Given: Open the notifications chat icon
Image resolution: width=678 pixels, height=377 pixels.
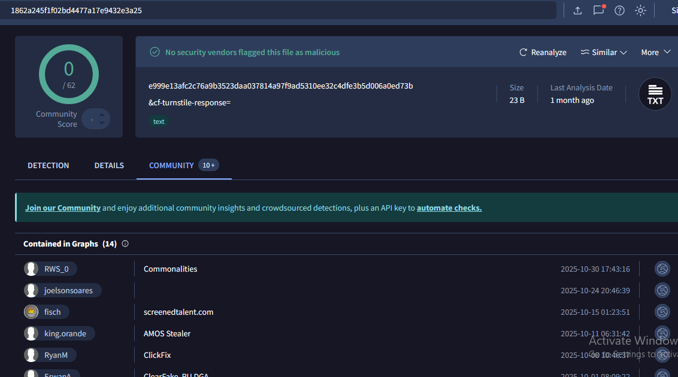Looking at the screenshot, I should coord(598,11).
